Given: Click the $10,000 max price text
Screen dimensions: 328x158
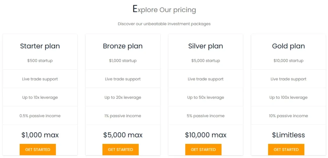Looking at the screenshot, I should pos(206,135).
